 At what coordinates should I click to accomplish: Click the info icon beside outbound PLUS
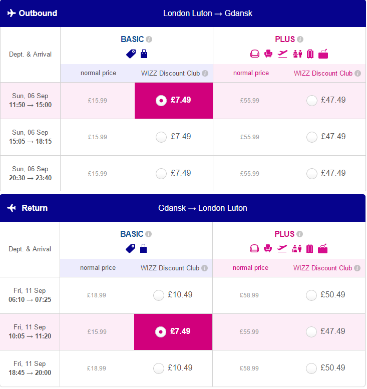(300, 39)
